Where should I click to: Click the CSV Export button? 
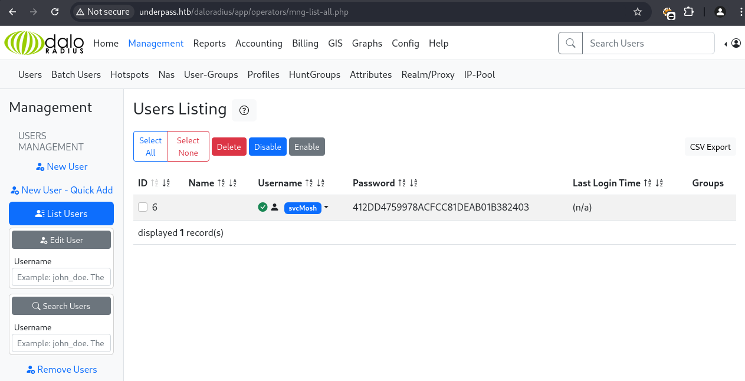(x=710, y=147)
